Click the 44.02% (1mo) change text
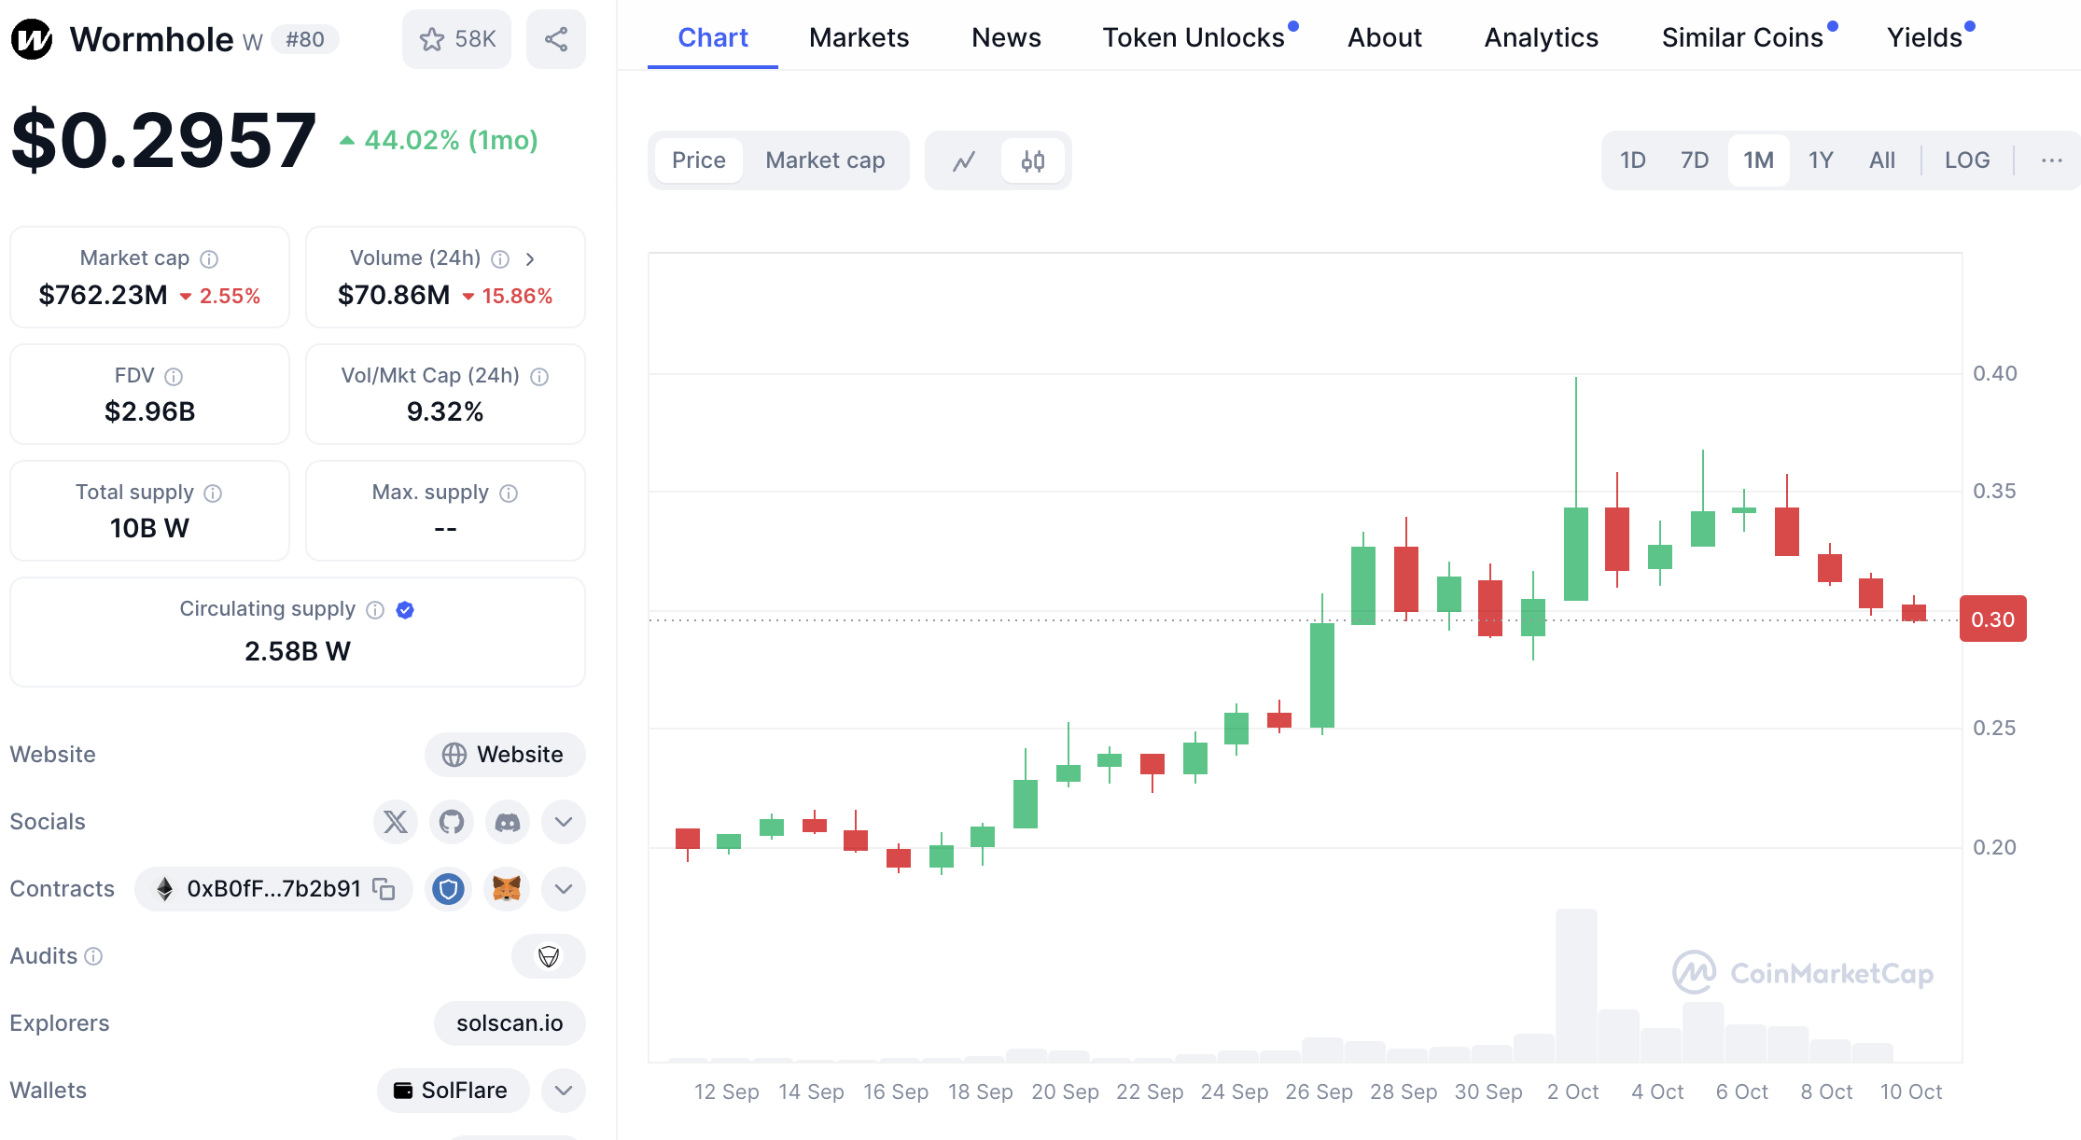This screenshot has height=1140, width=2081. click(x=451, y=140)
